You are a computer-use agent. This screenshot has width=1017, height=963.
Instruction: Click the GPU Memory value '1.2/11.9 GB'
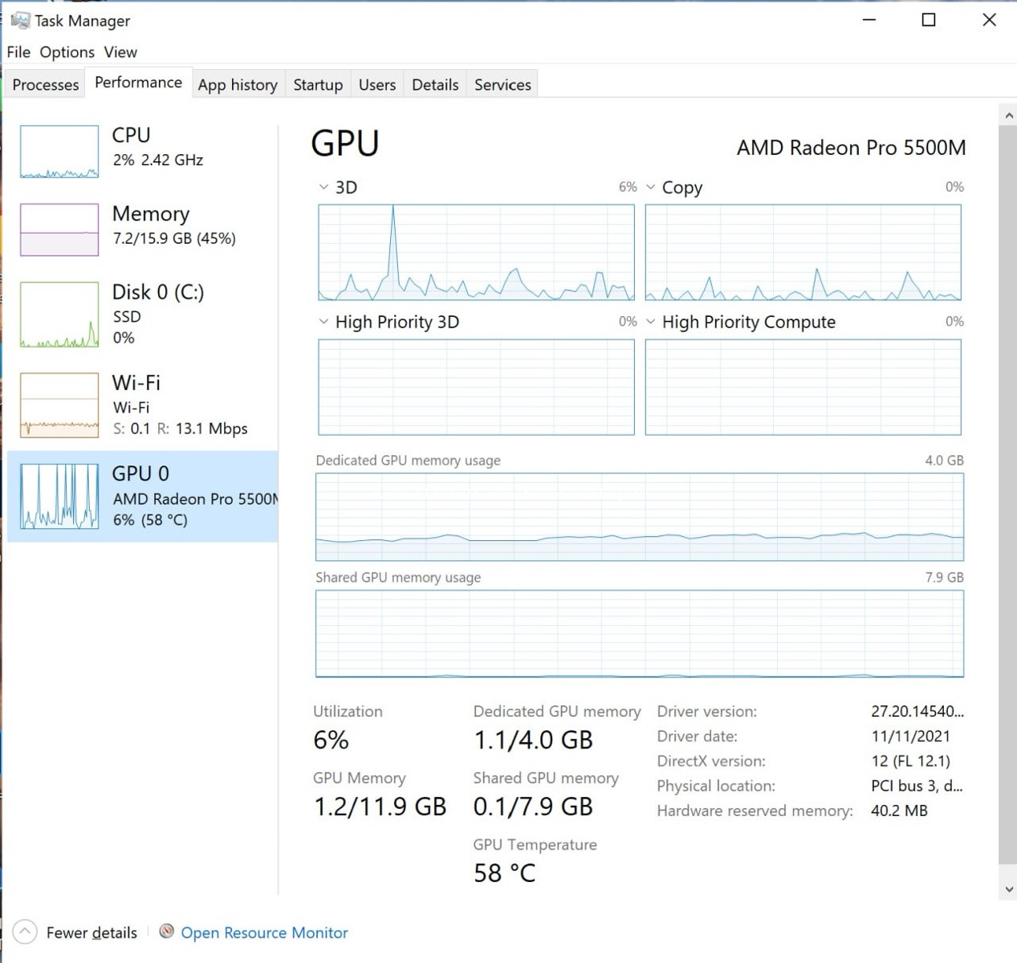coord(380,807)
